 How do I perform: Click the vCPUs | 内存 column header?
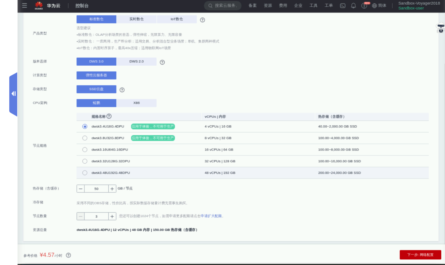pos(215,116)
